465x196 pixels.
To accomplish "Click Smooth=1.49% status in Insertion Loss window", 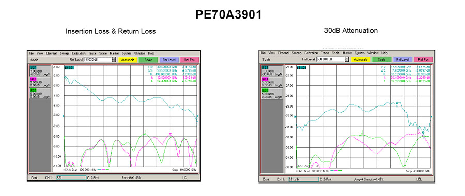I will pyautogui.click(x=131, y=178).
